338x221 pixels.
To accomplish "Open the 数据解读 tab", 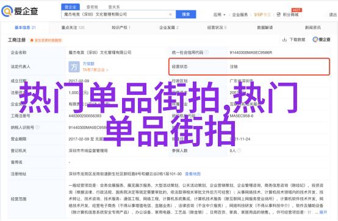I will coord(265,27).
